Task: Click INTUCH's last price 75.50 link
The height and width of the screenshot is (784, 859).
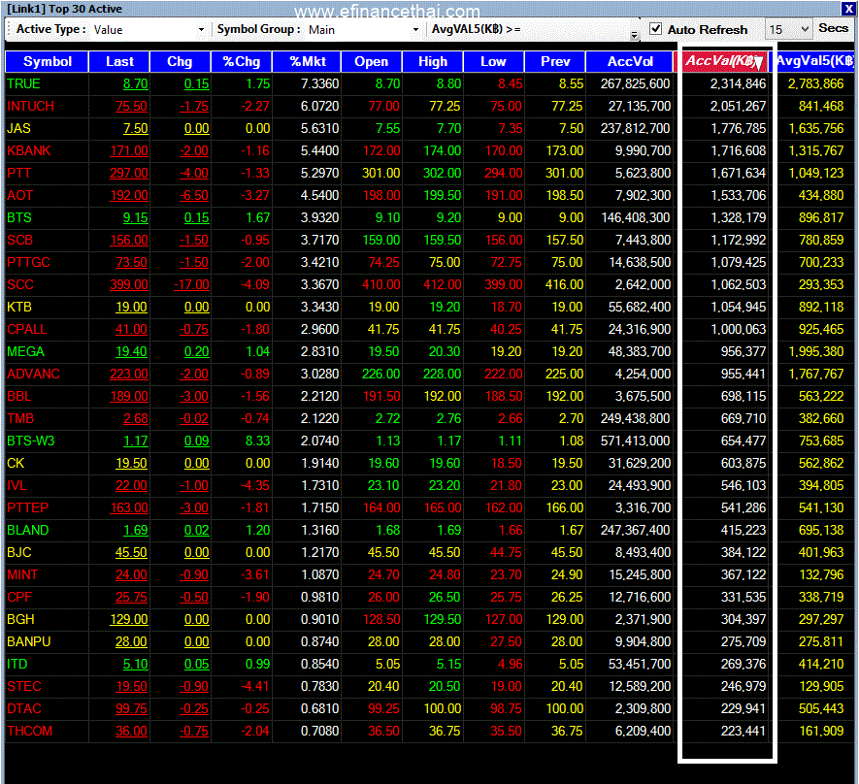Action: coord(131,106)
